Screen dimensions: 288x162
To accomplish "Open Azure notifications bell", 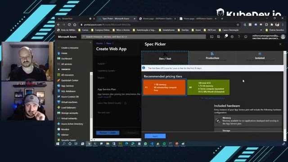I will tap(225, 37).
